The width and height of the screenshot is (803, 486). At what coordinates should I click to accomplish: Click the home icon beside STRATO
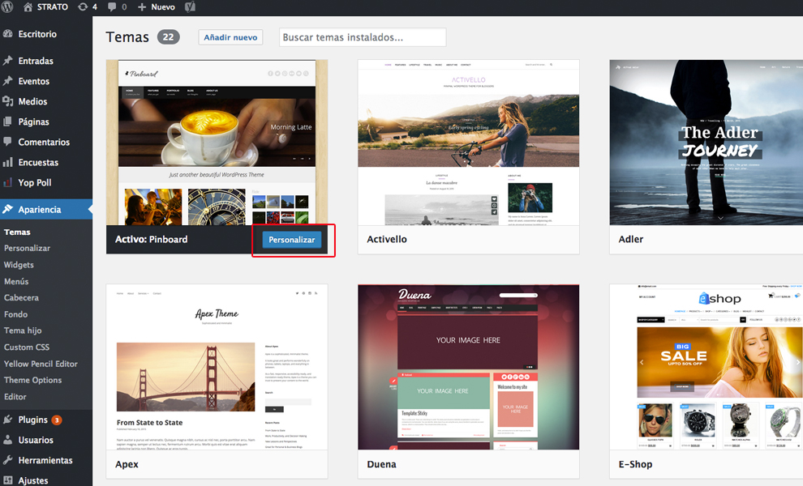pos(28,6)
